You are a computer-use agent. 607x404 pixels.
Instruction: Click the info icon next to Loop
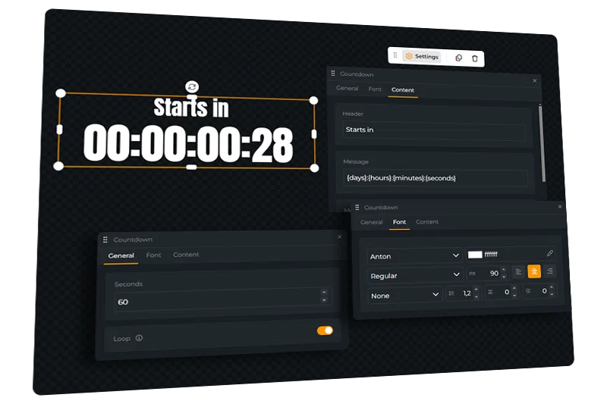(139, 338)
